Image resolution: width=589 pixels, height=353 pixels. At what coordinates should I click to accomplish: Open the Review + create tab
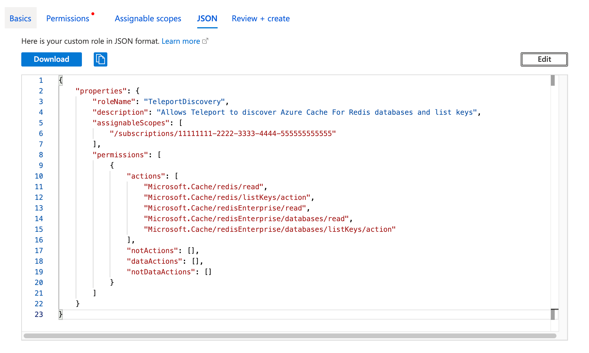[x=260, y=18]
